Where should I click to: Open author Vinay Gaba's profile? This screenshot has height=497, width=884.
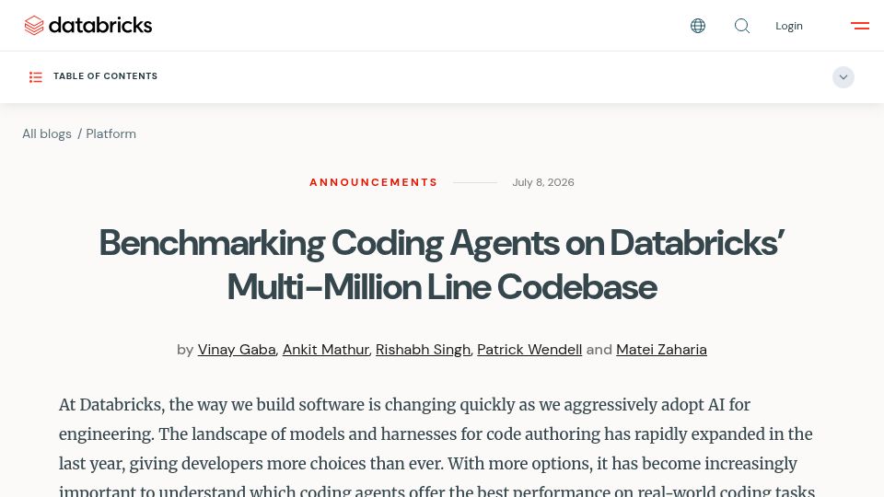pos(237,350)
